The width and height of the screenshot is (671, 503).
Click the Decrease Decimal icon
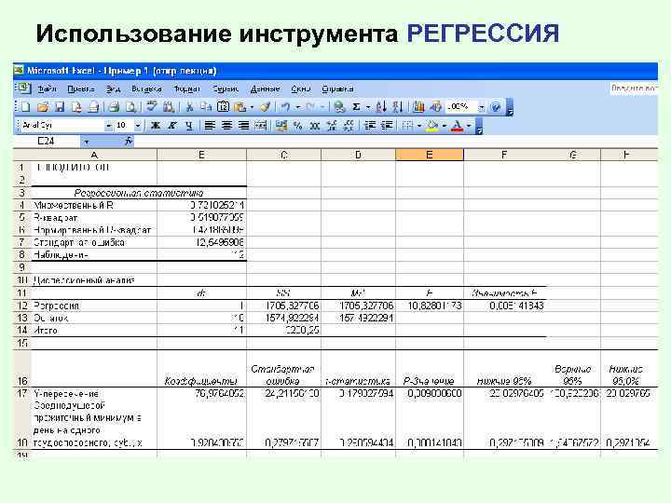pos(349,126)
